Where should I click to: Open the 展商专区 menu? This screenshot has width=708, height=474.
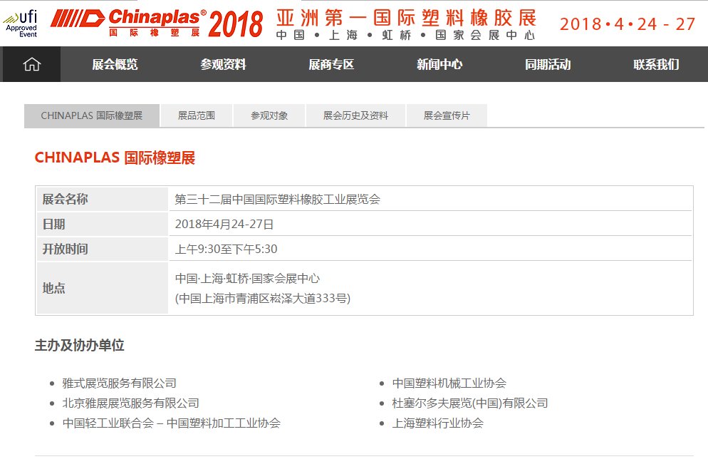[x=331, y=64]
